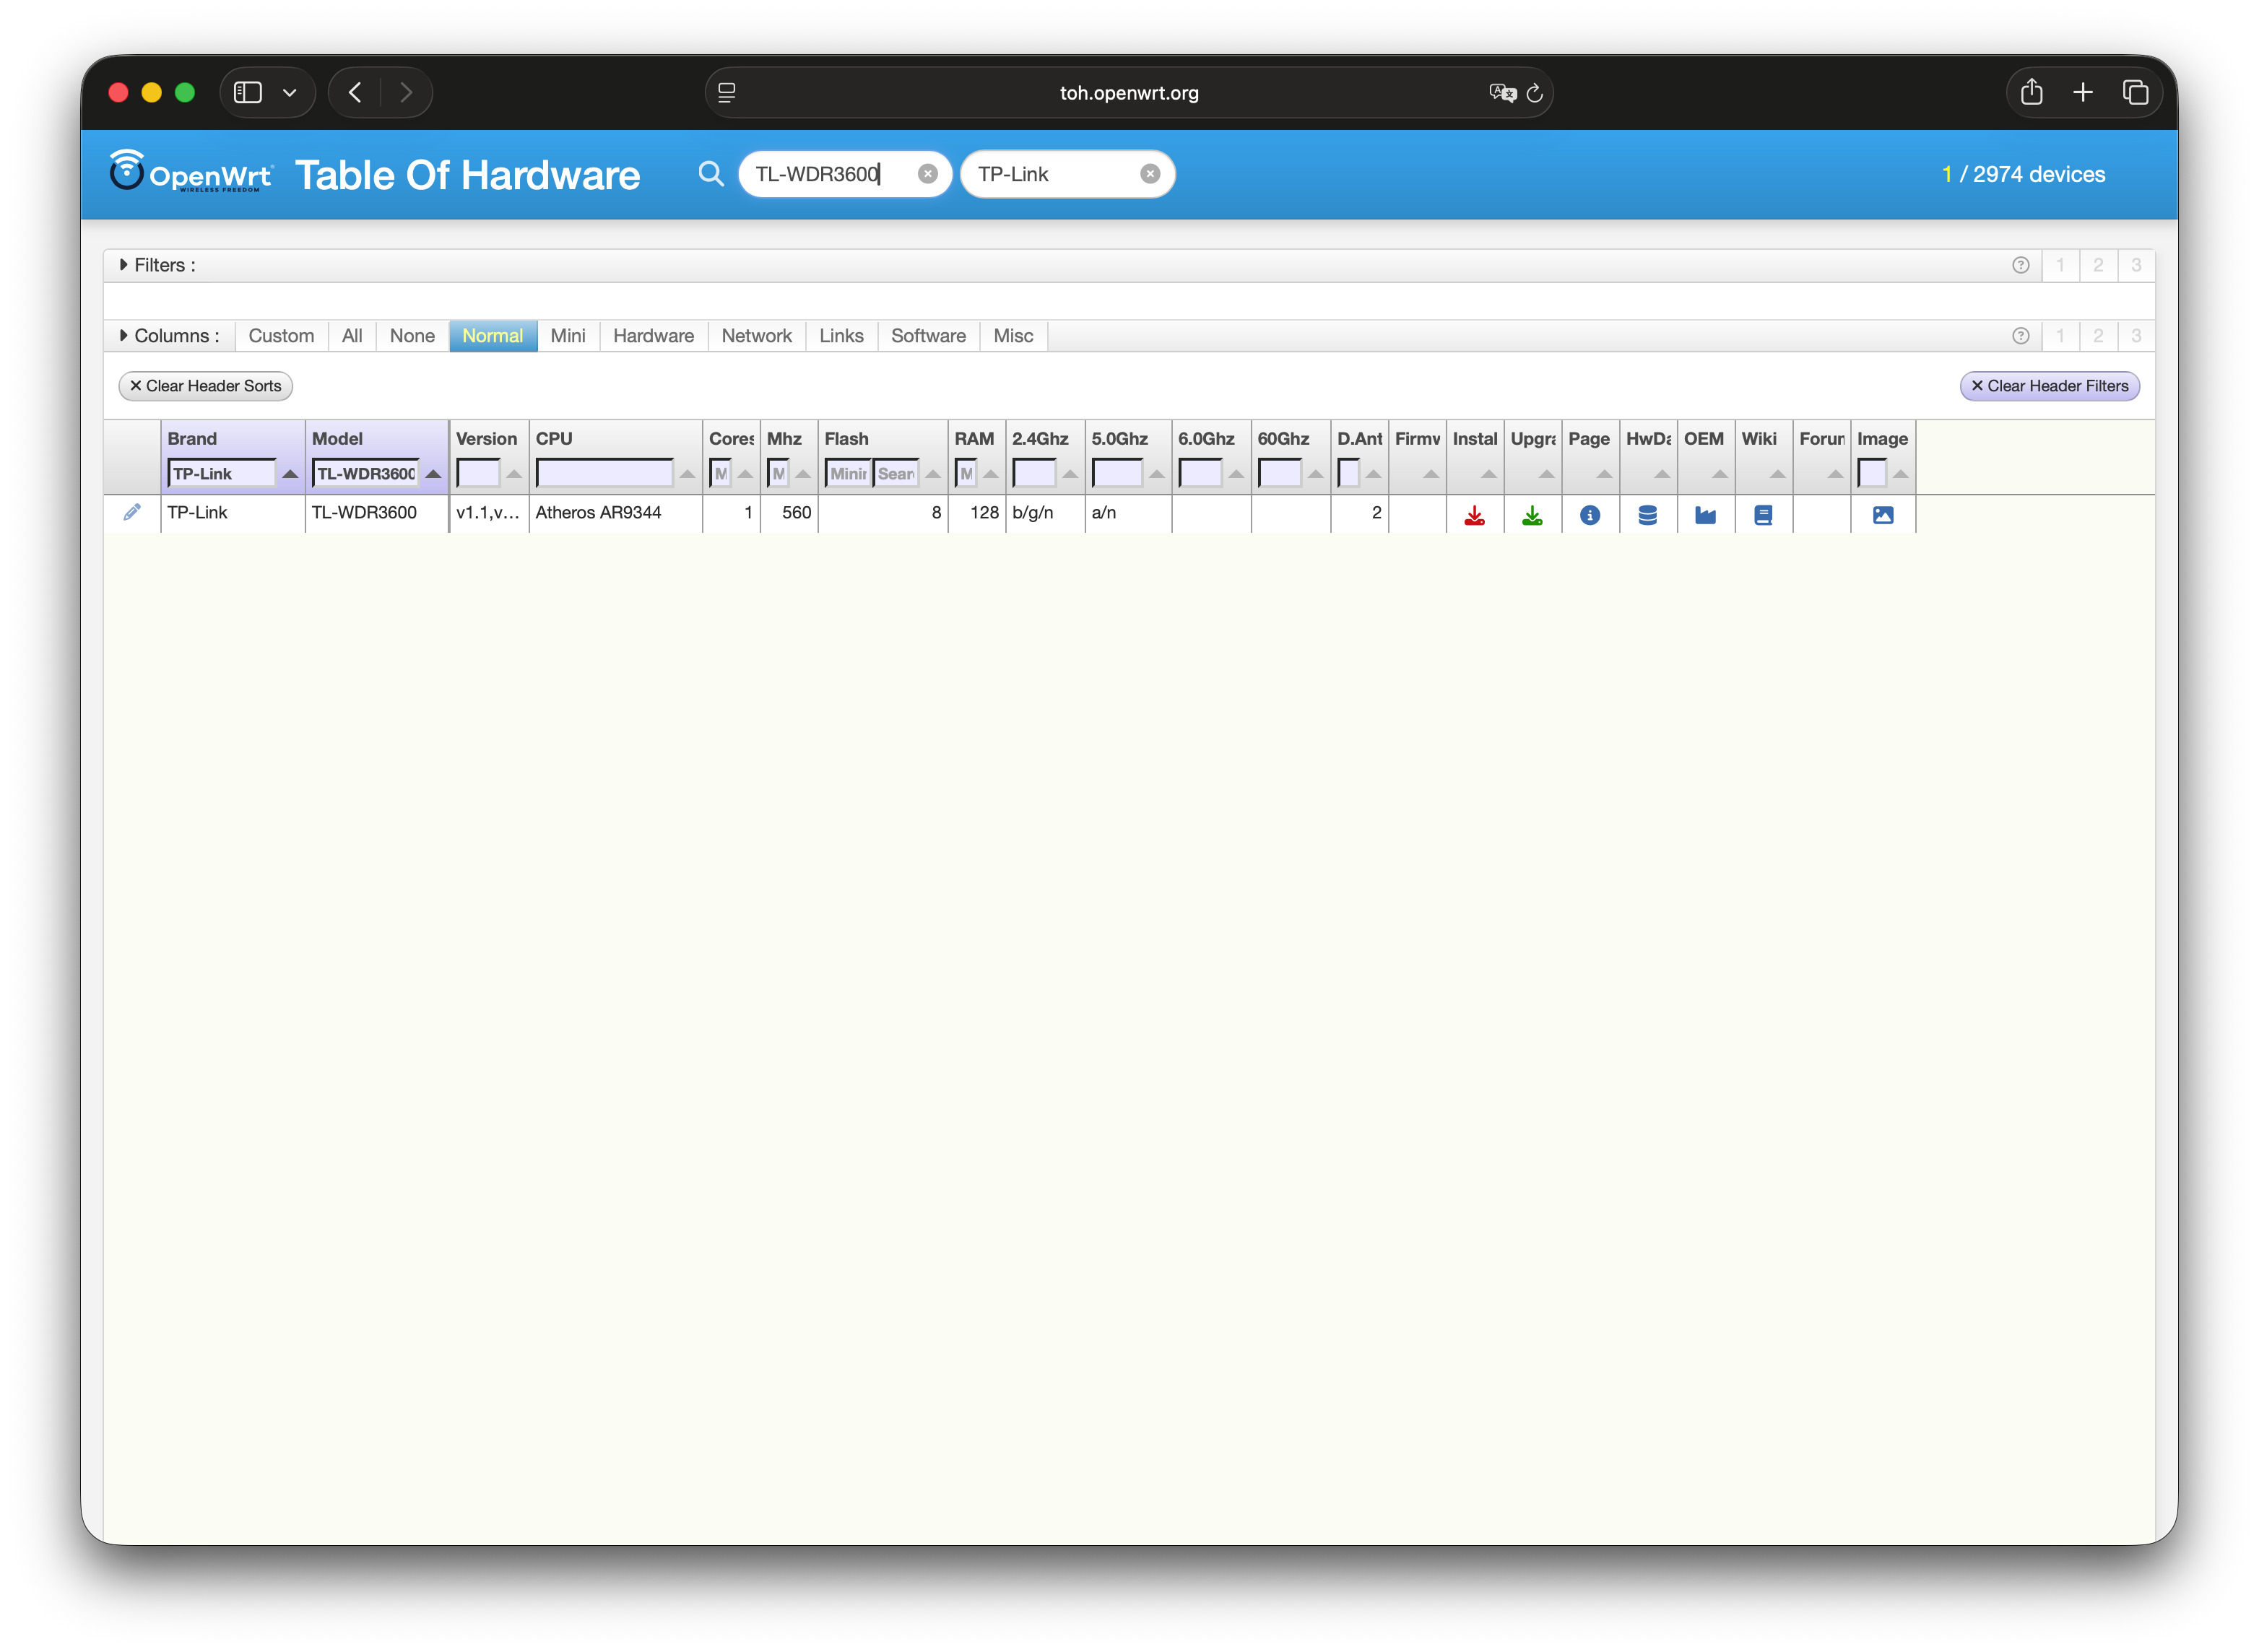Click the OEM factory icon
The width and height of the screenshot is (2259, 1652).
click(x=1705, y=515)
